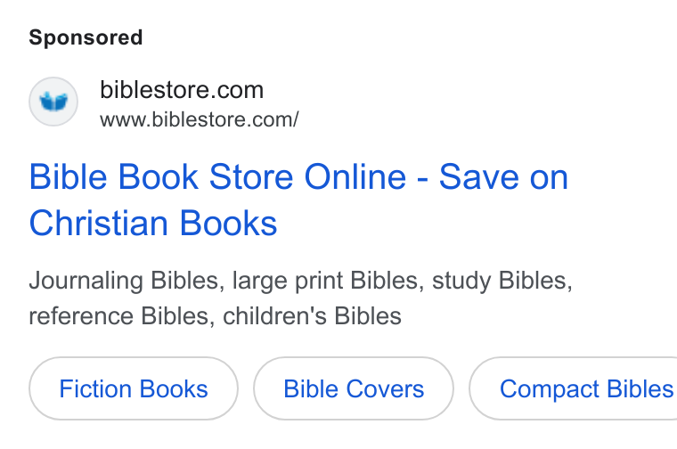Screen dimensions: 677x449
Task: Click the words 'Save on' in the ad title
Action: point(503,177)
